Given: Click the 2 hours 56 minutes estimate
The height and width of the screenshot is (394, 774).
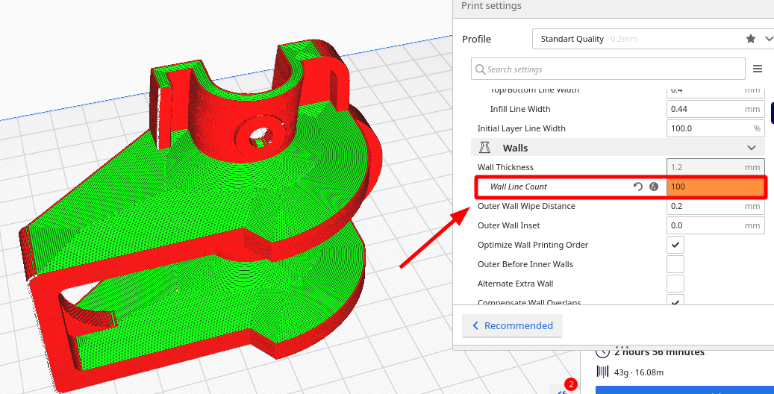Looking at the screenshot, I should [659, 352].
